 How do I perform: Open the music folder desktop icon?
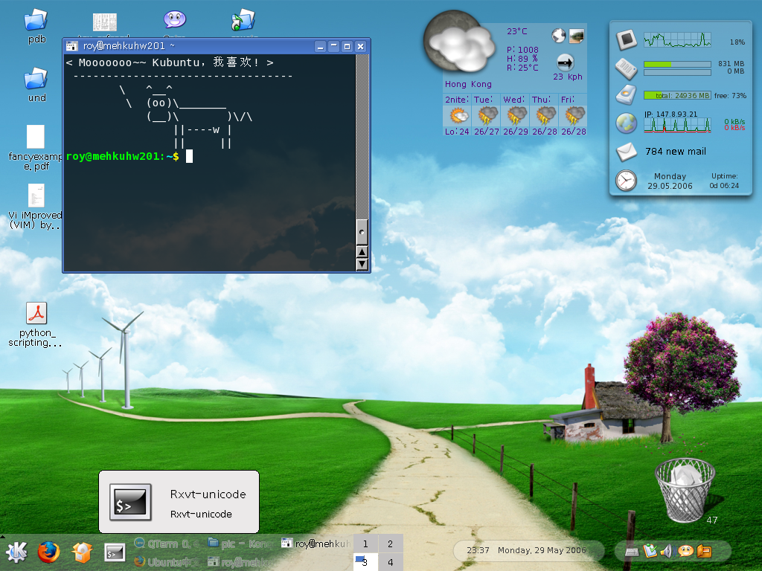coord(243,20)
